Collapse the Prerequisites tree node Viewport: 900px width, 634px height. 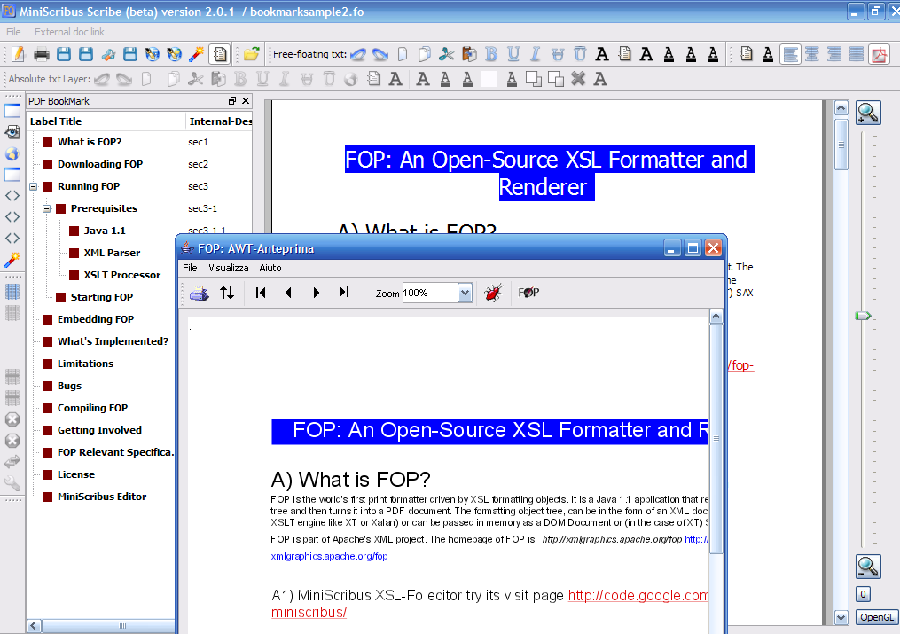click(x=46, y=209)
